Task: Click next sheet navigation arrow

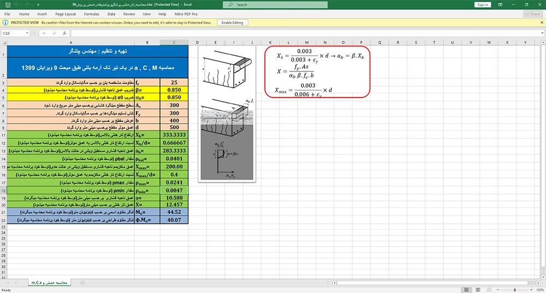Action: point(16,283)
